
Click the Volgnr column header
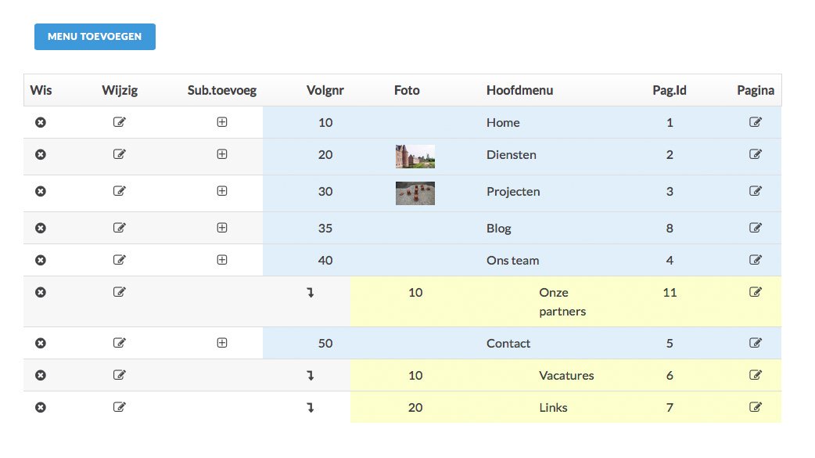click(x=325, y=90)
